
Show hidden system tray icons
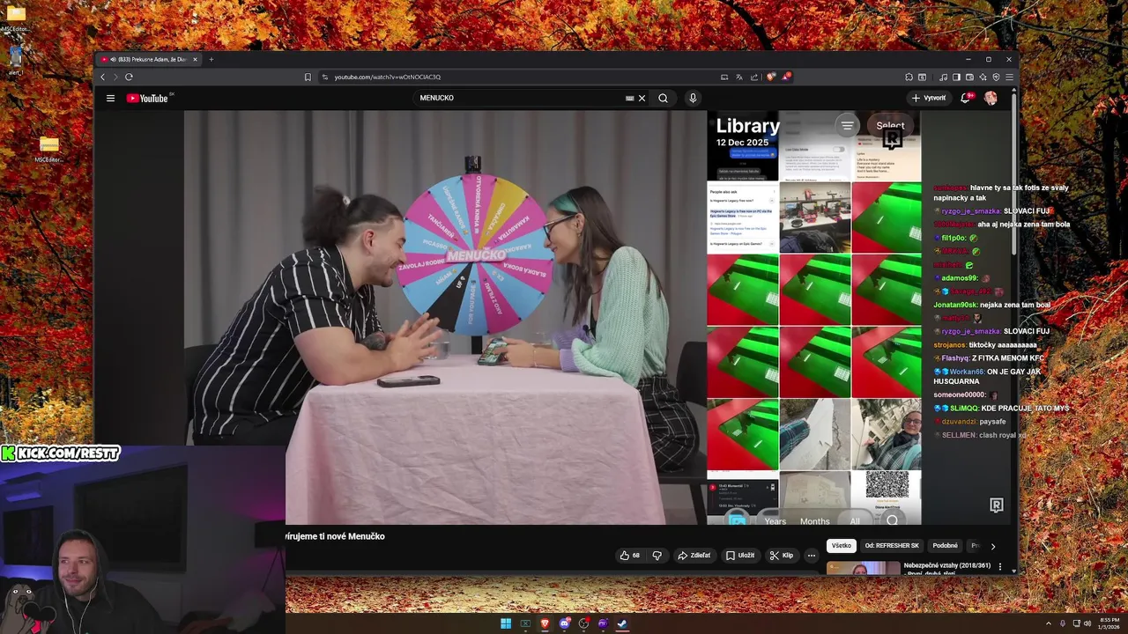click(1049, 623)
